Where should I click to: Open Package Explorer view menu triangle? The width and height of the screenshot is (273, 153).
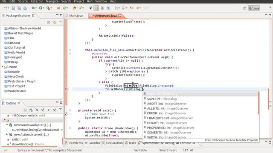[61, 22]
